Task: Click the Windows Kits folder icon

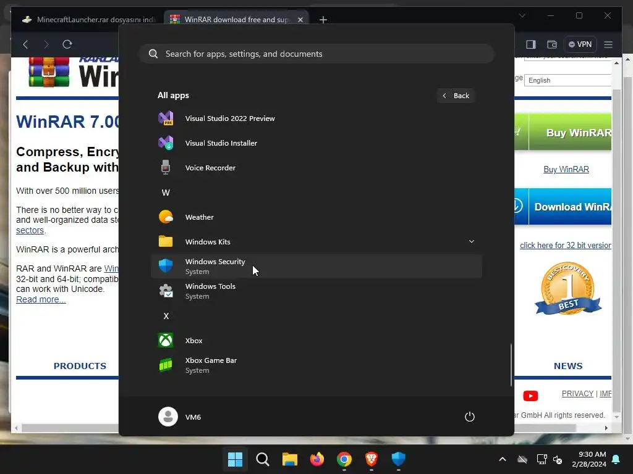Action: click(x=166, y=242)
